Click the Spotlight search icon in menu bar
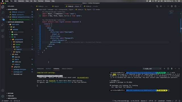The width and height of the screenshot is (182, 102). [176, 1]
